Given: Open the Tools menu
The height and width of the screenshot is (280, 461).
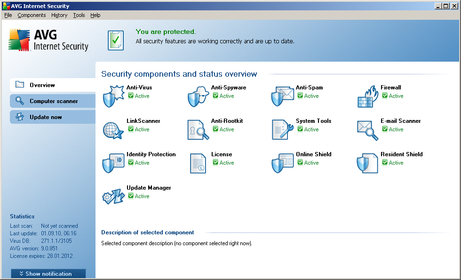Looking at the screenshot, I should 79,15.
